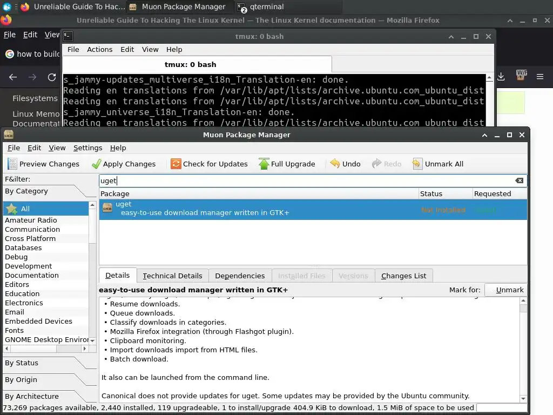Switch to Technical Details tab
This screenshot has height=415, width=553.
pos(172,276)
